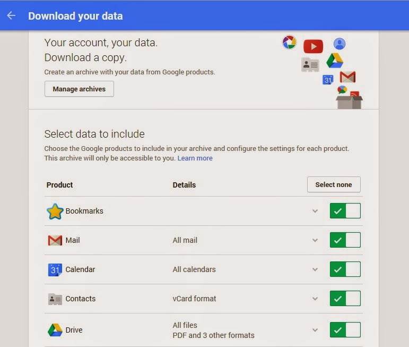
Task: Click the cardboard archive box icon
Action: coord(349,102)
